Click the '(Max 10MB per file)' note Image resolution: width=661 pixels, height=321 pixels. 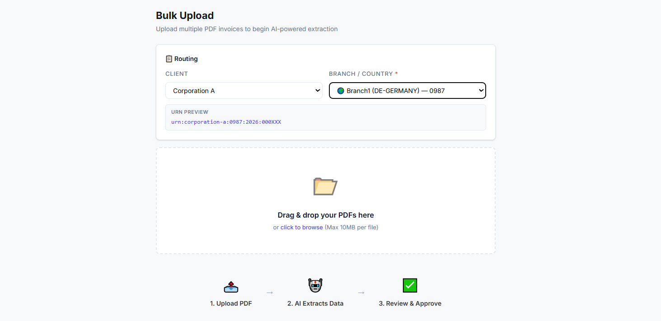(x=352, y=228)
